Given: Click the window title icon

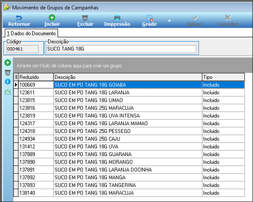Looking at the screenshot, I should 7,7.
